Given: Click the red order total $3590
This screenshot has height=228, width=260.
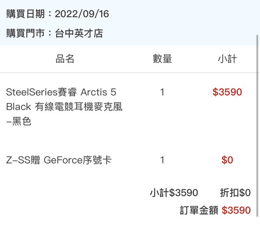Looking at the screenshot, I should [236, 210].
